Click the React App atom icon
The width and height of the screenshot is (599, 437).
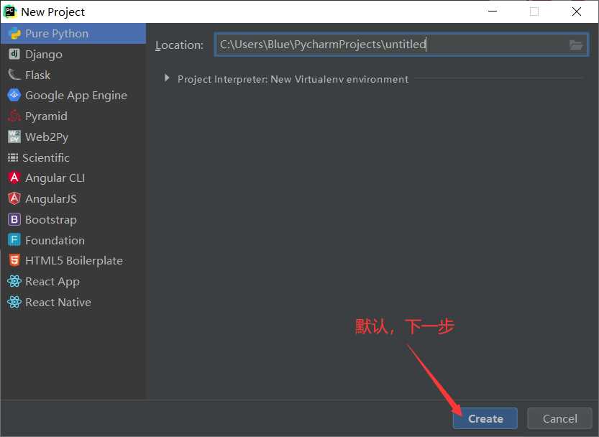(14, 281)
